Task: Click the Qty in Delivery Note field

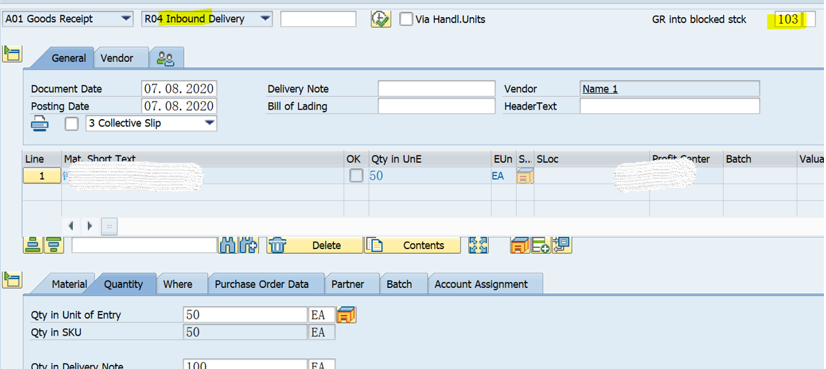Action: 245,364
